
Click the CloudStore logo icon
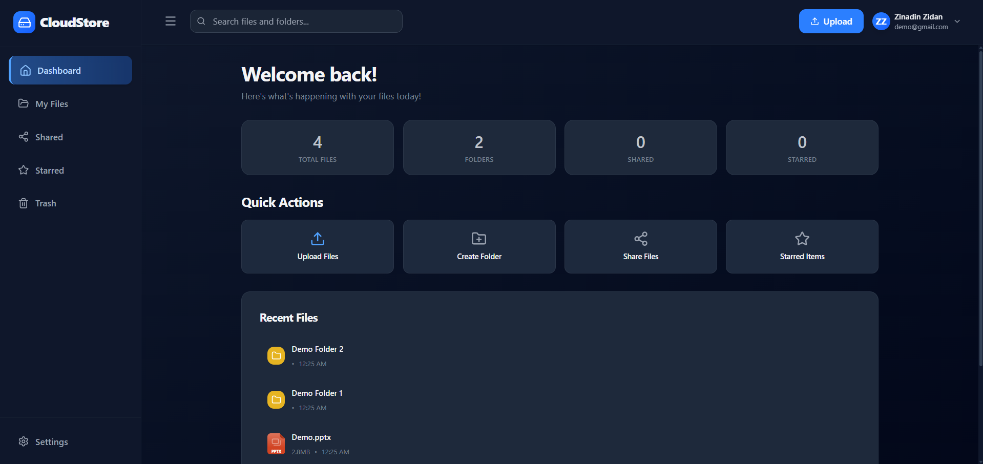[24, 23]
